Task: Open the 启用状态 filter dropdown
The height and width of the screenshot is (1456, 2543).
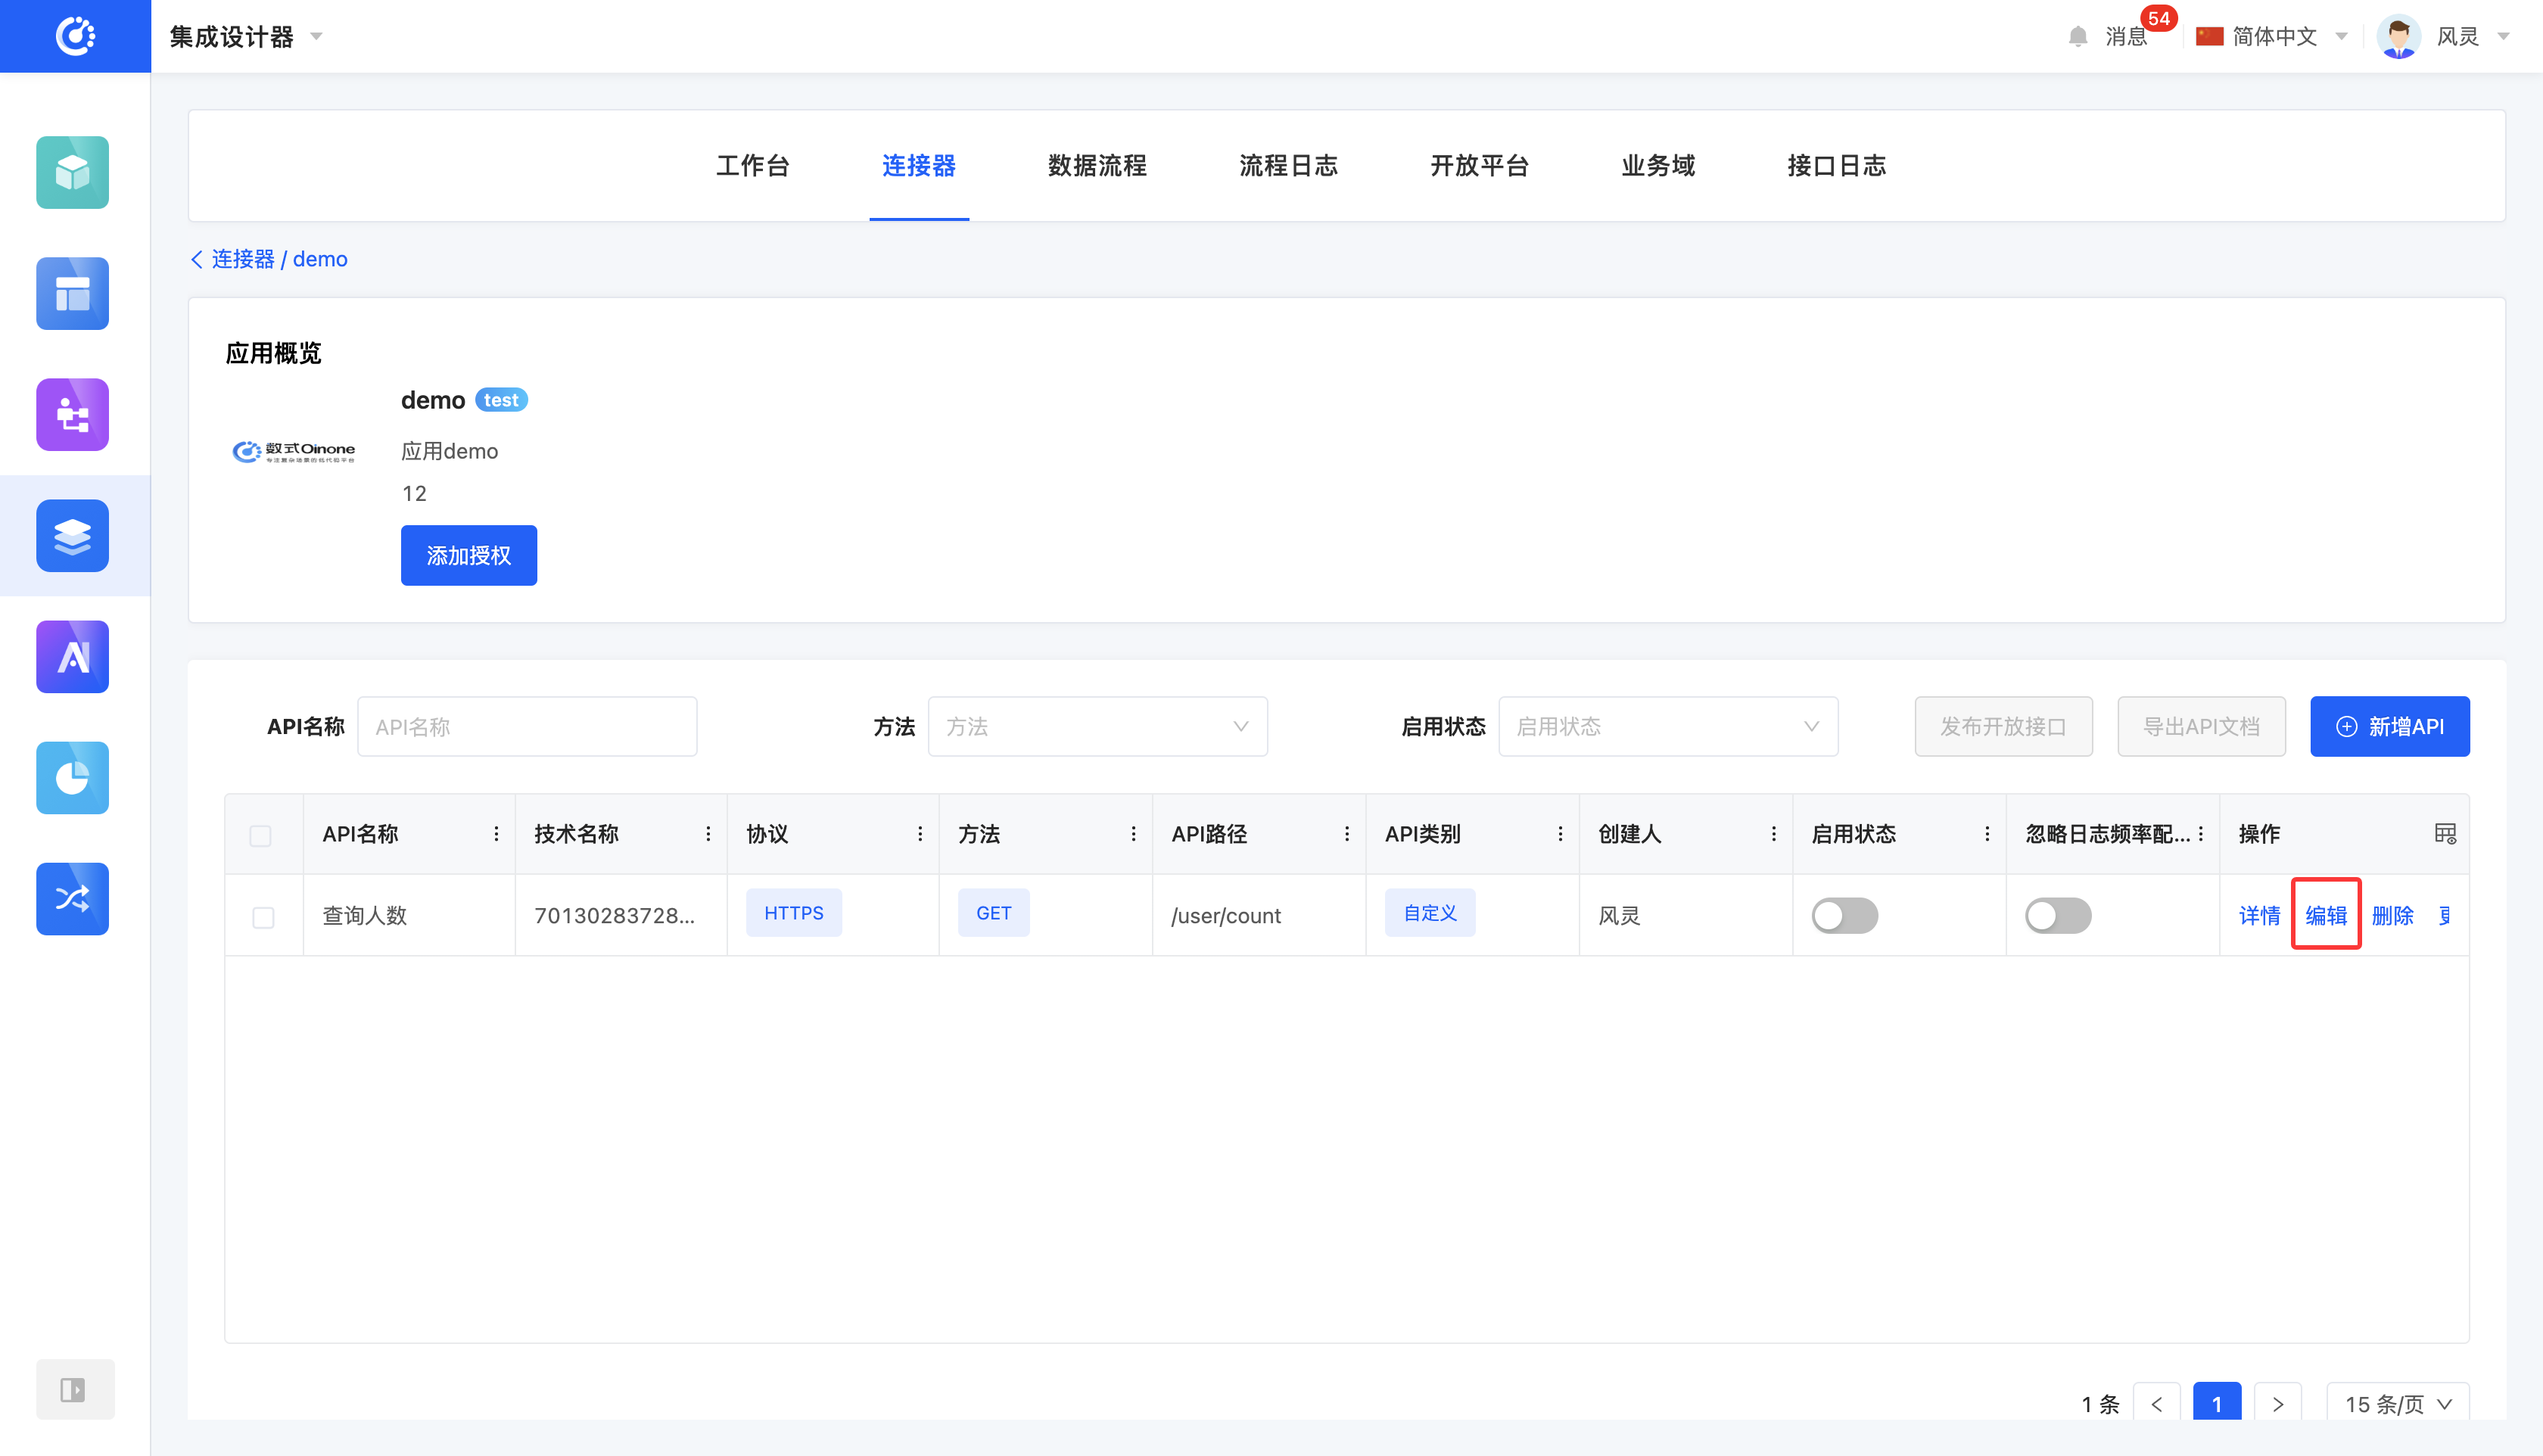Action: click(x=1667, y=727)
